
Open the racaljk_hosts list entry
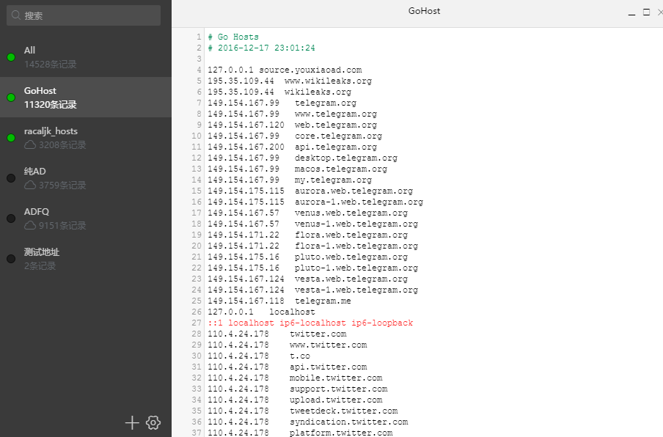tap(86, 138)
